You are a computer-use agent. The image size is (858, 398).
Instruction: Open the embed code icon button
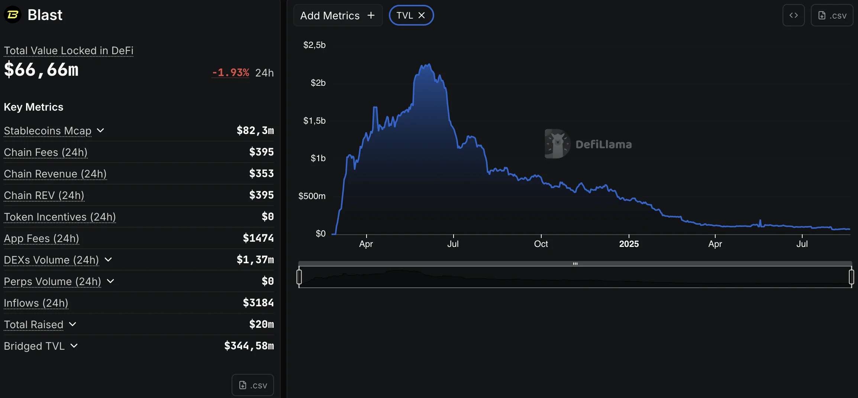coord(793,15)
